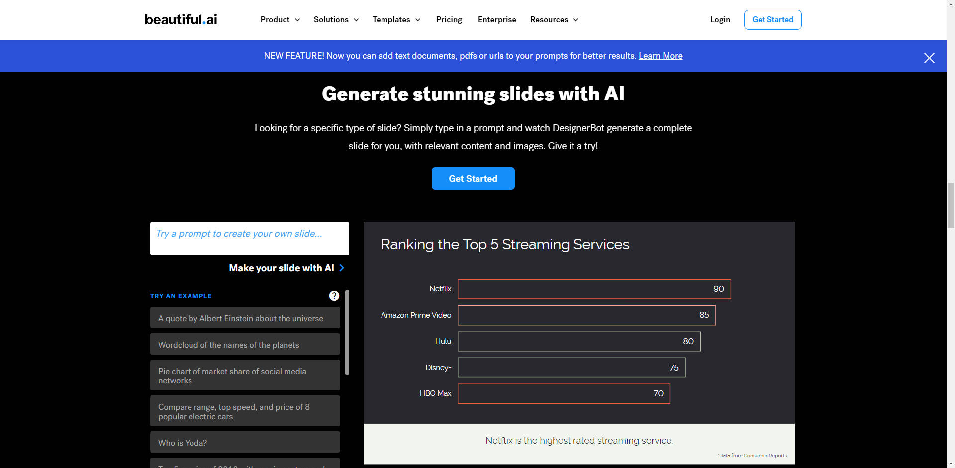Click the prompt input field

[x=249, y=238]
